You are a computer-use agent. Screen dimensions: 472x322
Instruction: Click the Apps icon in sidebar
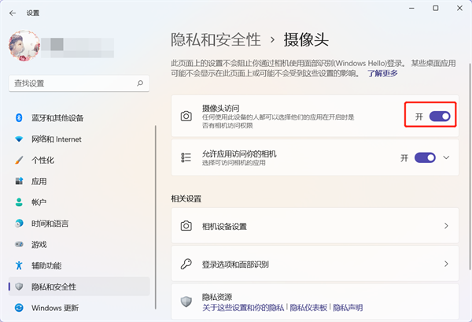click(x=19, y=181)
